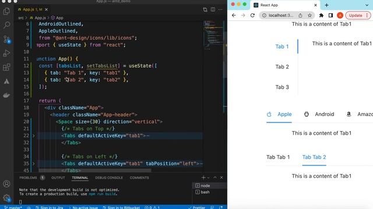Open a new browser tab

point(326,5)
